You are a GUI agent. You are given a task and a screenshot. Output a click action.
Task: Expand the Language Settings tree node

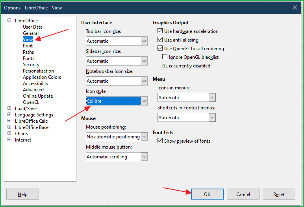tap(9, 115)
